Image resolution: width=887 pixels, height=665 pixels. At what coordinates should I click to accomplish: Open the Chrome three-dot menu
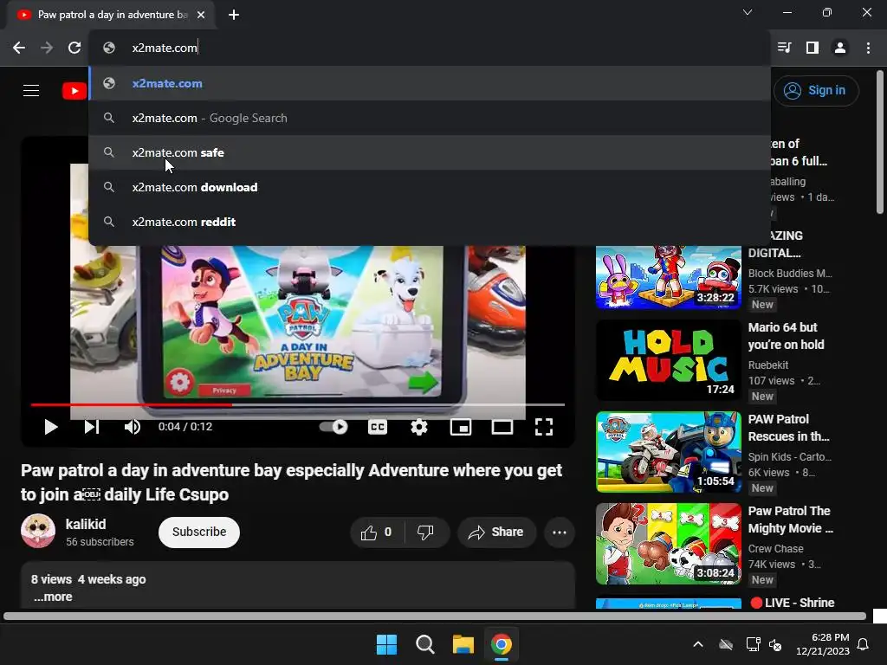(868, 48)
